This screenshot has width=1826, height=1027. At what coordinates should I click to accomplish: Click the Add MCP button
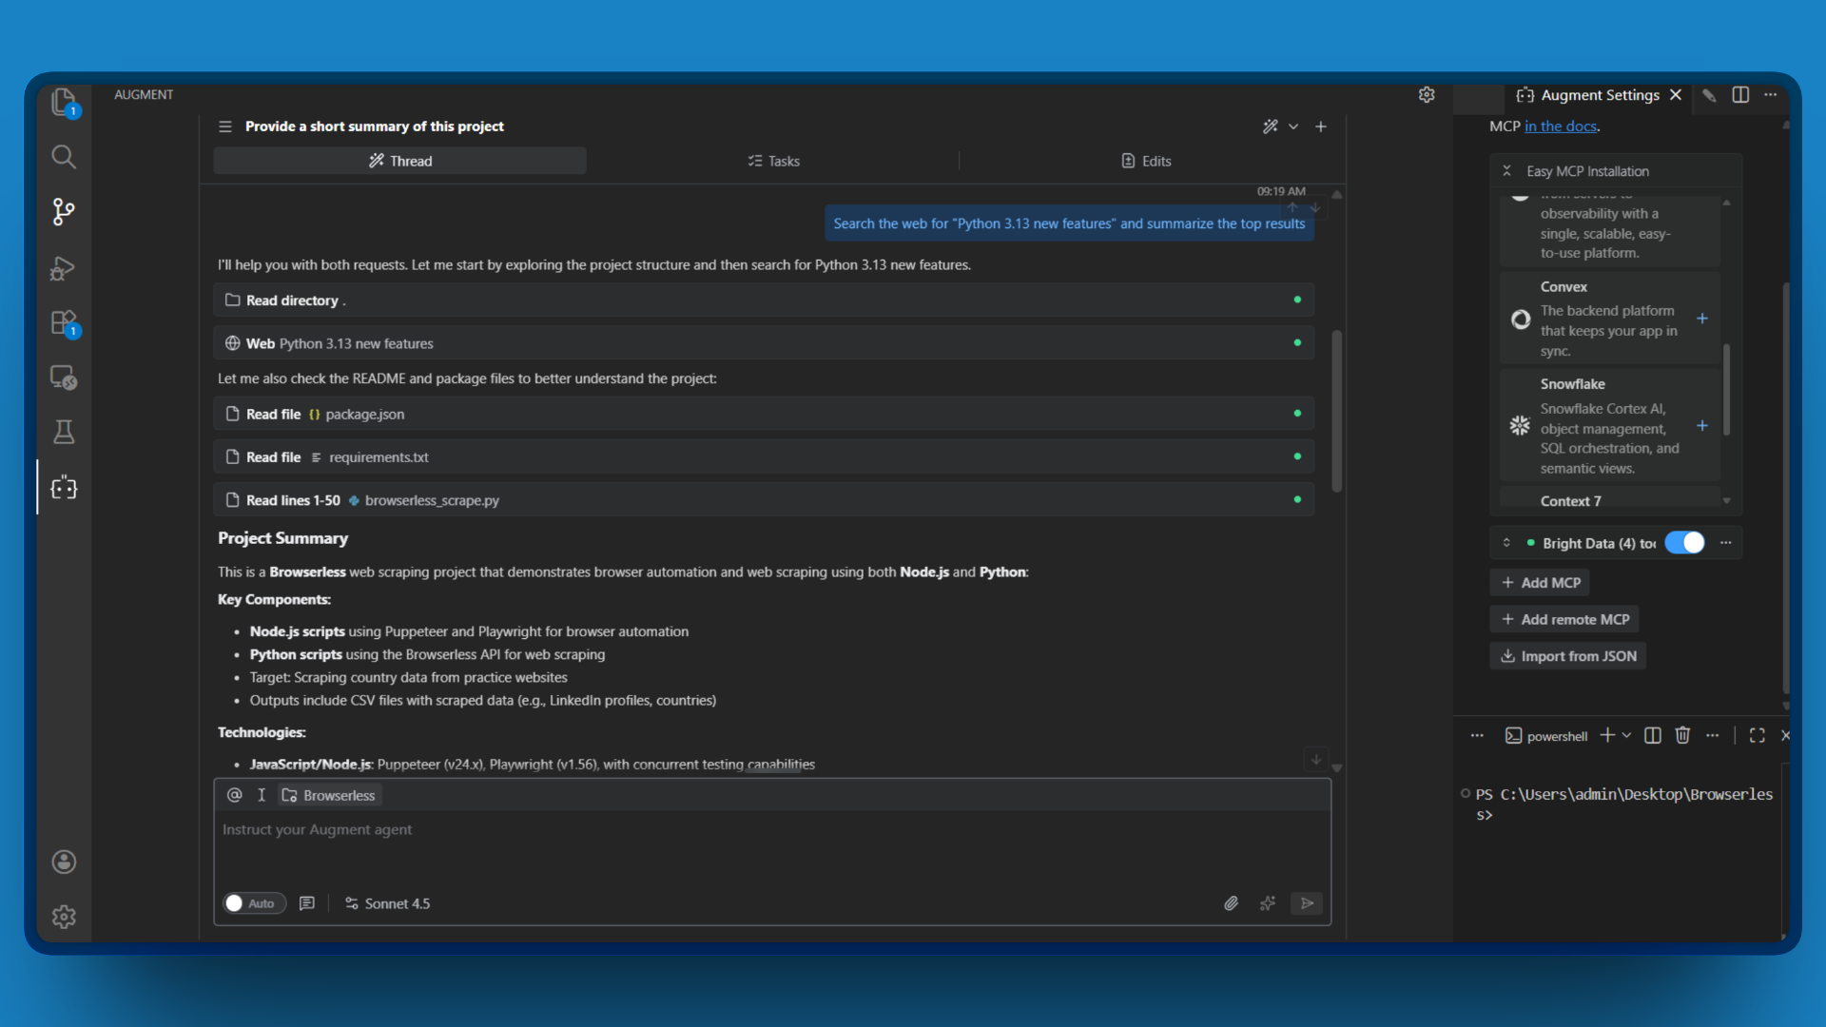tap(1539, 582)
